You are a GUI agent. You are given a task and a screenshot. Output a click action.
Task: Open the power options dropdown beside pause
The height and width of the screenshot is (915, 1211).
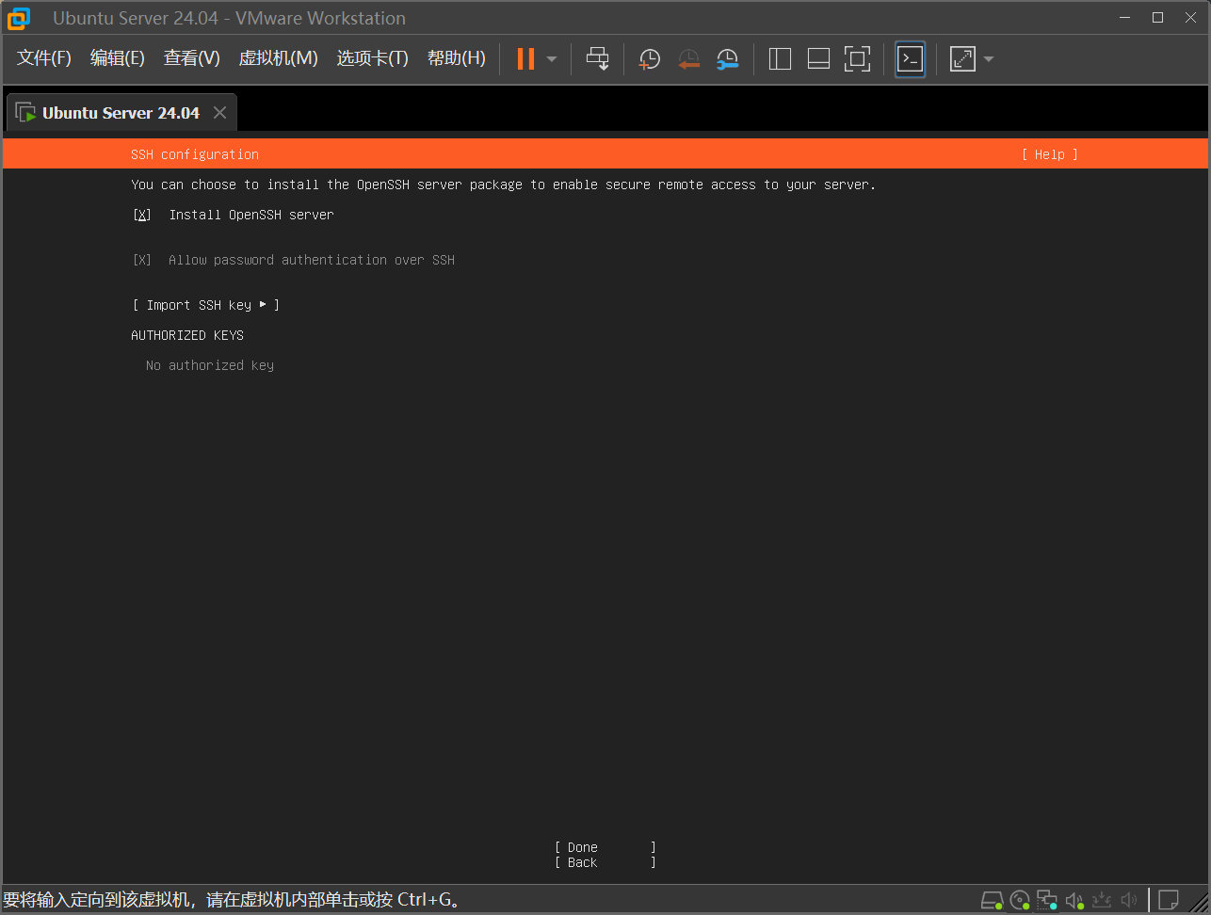[552, 59]
